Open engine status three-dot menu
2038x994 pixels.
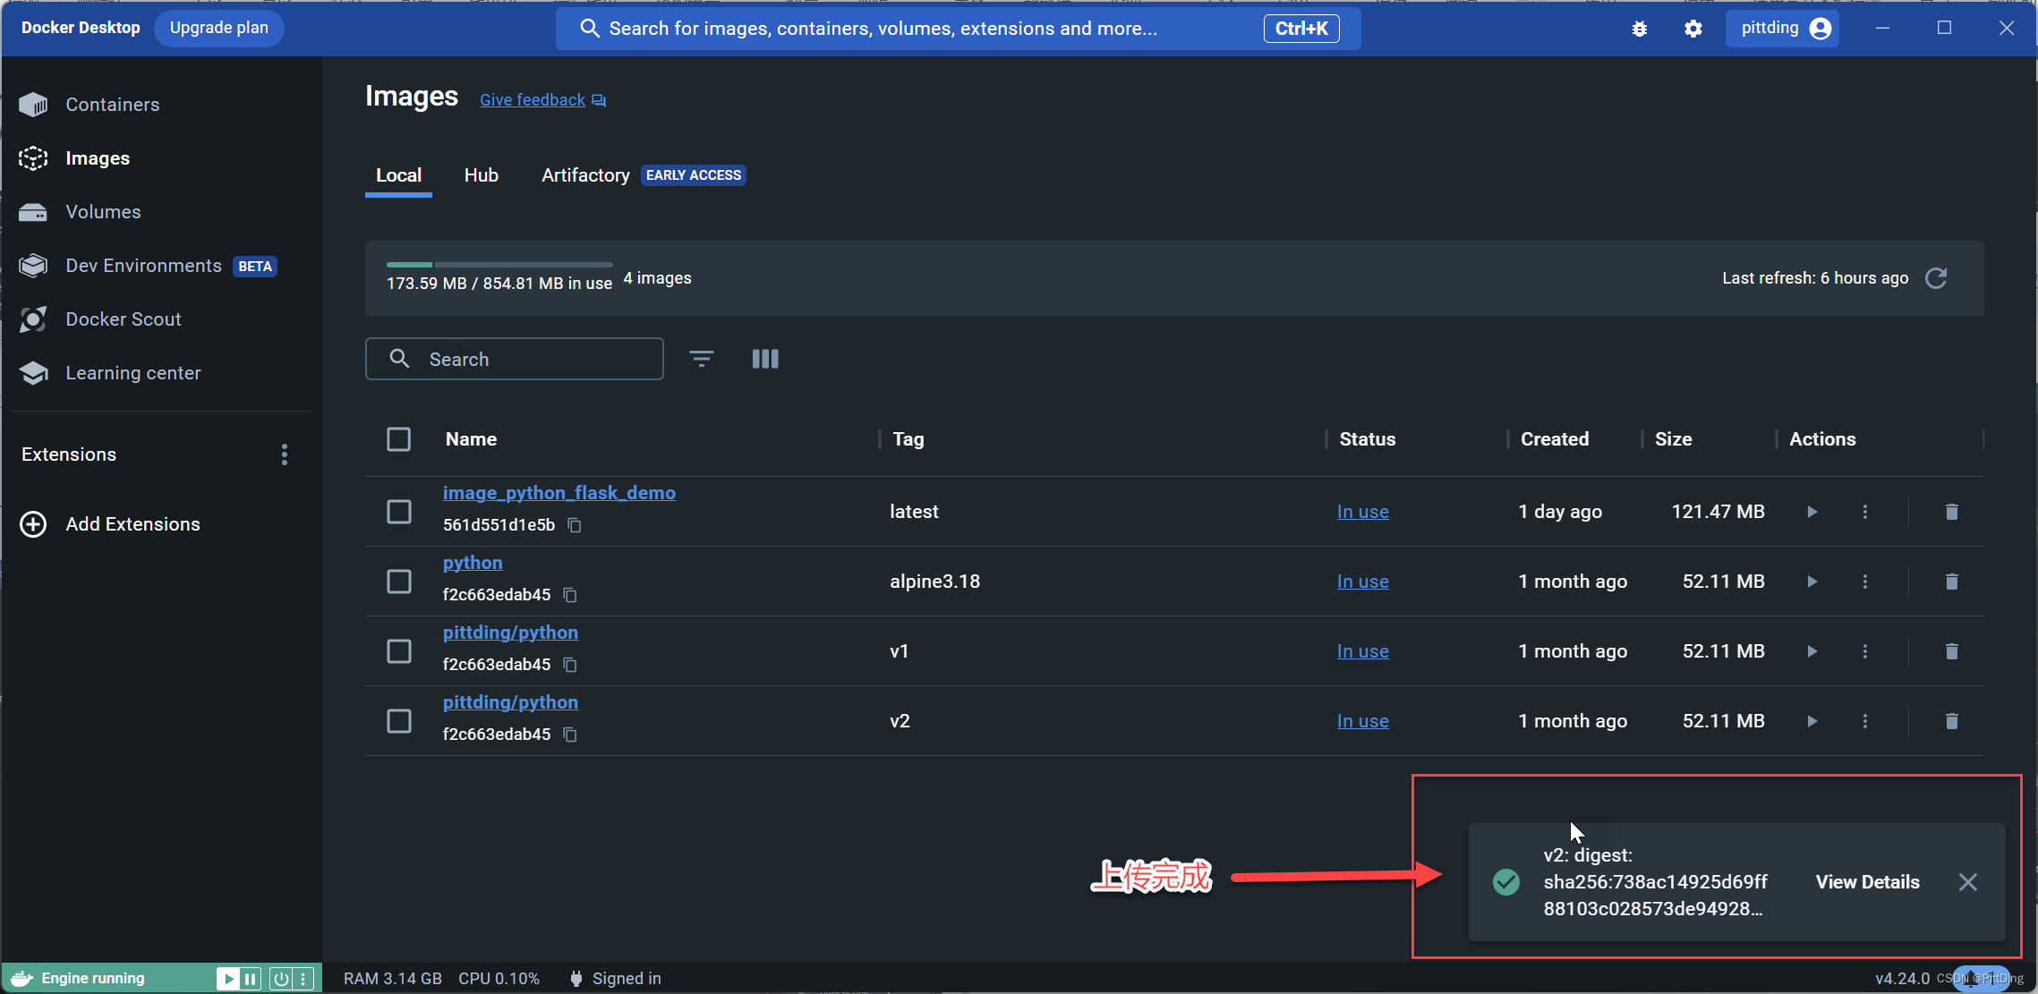coord(304,979)
